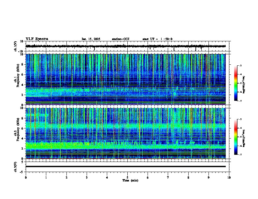Image resolution: width=258 pixels, height=199 pixels.
Task: Click the "station=OUI" header label
Action: [x=121, y=39]
